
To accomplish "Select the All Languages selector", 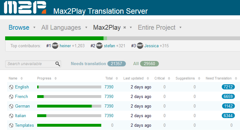I will 61,27.
